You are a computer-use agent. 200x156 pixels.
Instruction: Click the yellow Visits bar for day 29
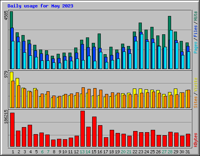tap(175, 92)
